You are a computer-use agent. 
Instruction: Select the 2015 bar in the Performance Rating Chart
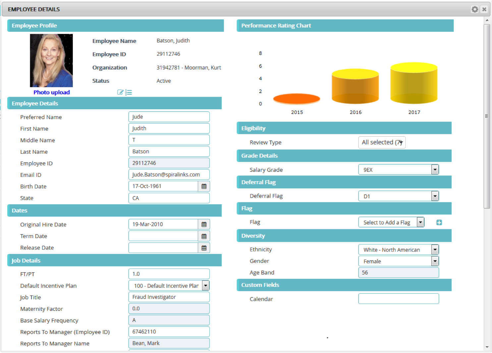[297, 99]
